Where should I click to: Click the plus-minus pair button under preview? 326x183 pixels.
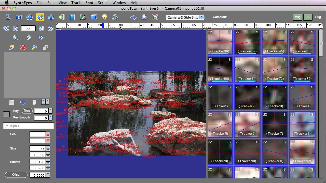tap(45, 102)
